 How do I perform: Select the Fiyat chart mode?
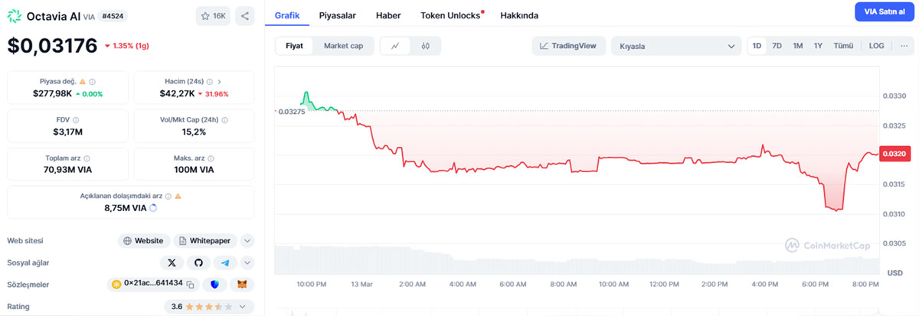pyautogui.click(x=295, y=46)
